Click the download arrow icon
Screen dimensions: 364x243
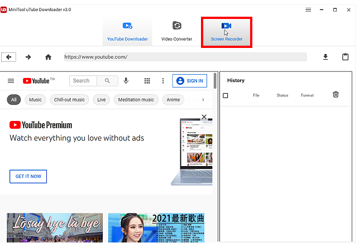[x=325, y=57]
